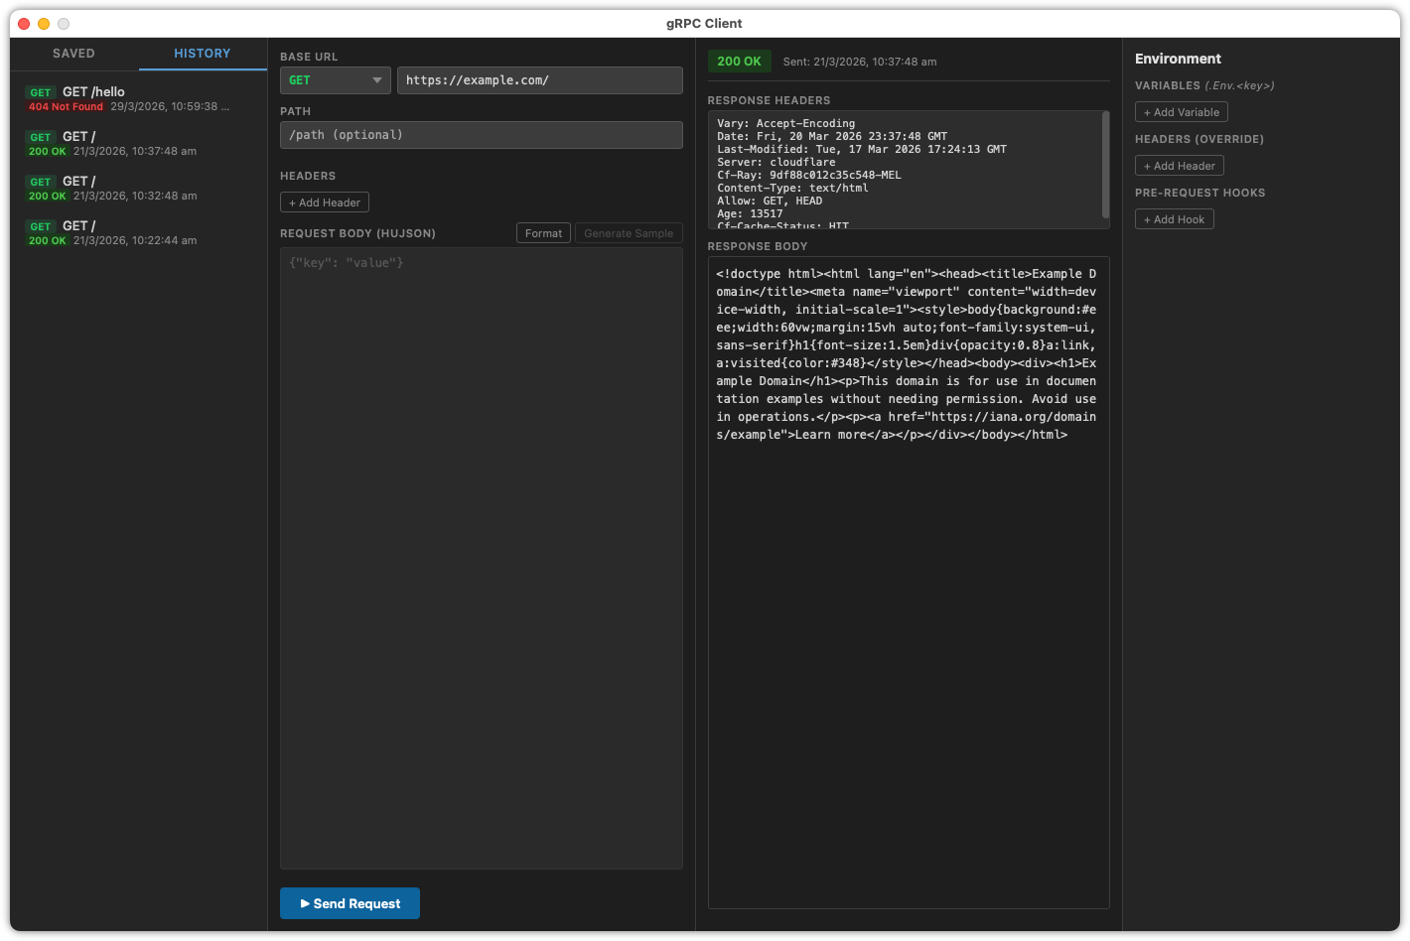Switch to the Saved tab
The width and height of the screenshot is (1410, 941).
click(73, 54)
